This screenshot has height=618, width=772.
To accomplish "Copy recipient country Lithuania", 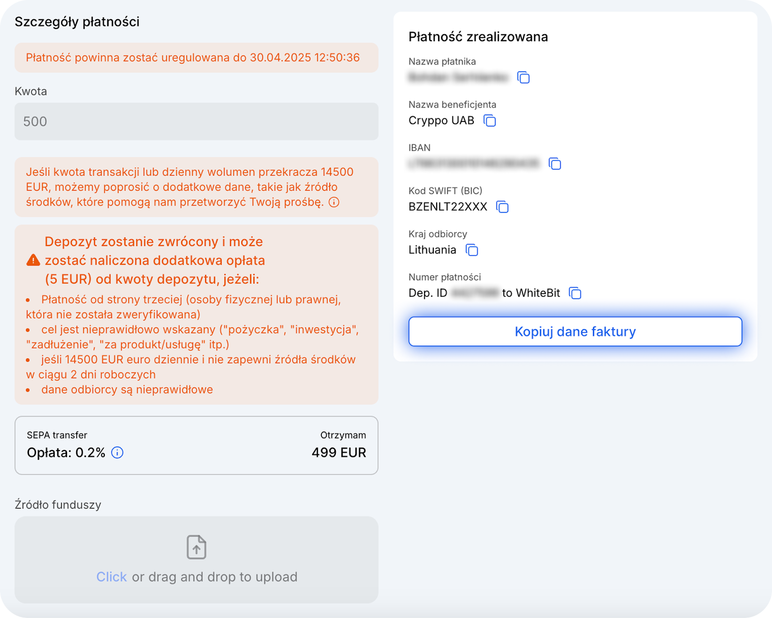I will point(471,250).
